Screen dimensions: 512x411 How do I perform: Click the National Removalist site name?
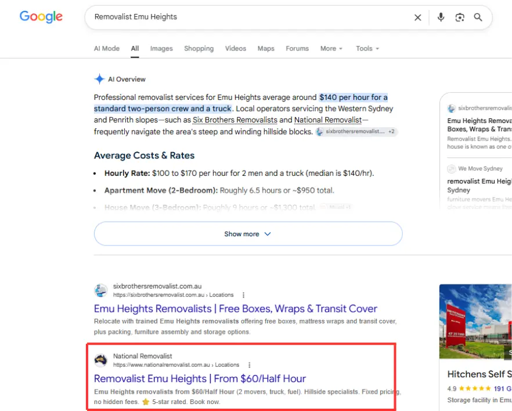click(x=143, y=356)
